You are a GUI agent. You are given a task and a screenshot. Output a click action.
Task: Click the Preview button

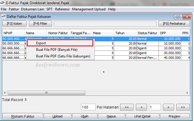[175, 116]
